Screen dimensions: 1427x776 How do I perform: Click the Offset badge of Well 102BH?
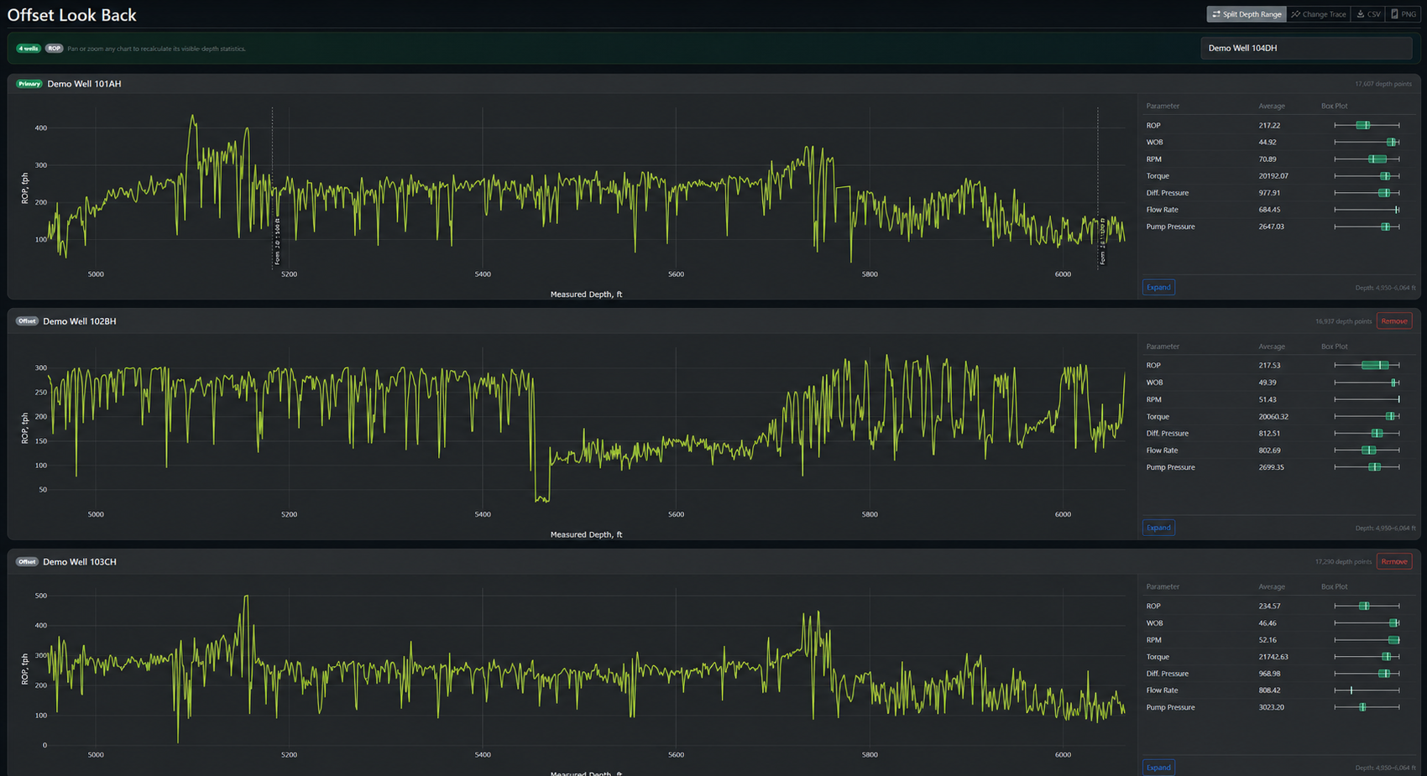[x=27, y=321]
